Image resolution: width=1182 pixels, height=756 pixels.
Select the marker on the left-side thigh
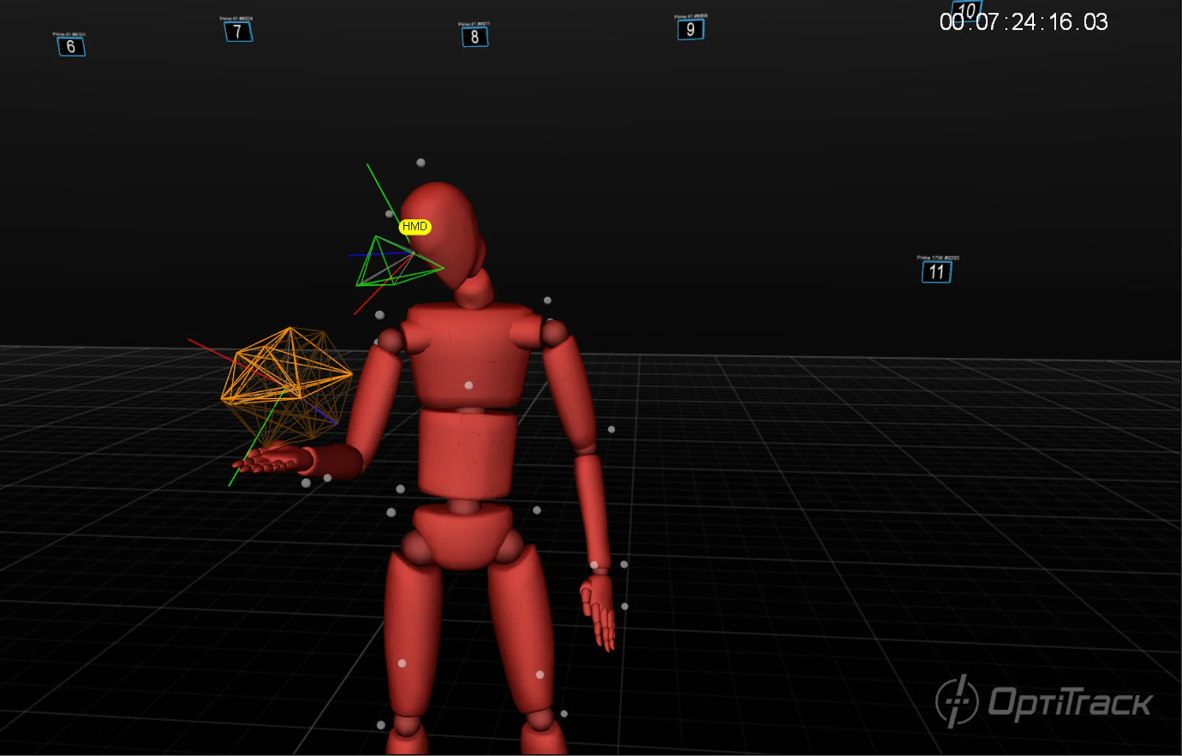pyautogui.click(x=402, y=664)
